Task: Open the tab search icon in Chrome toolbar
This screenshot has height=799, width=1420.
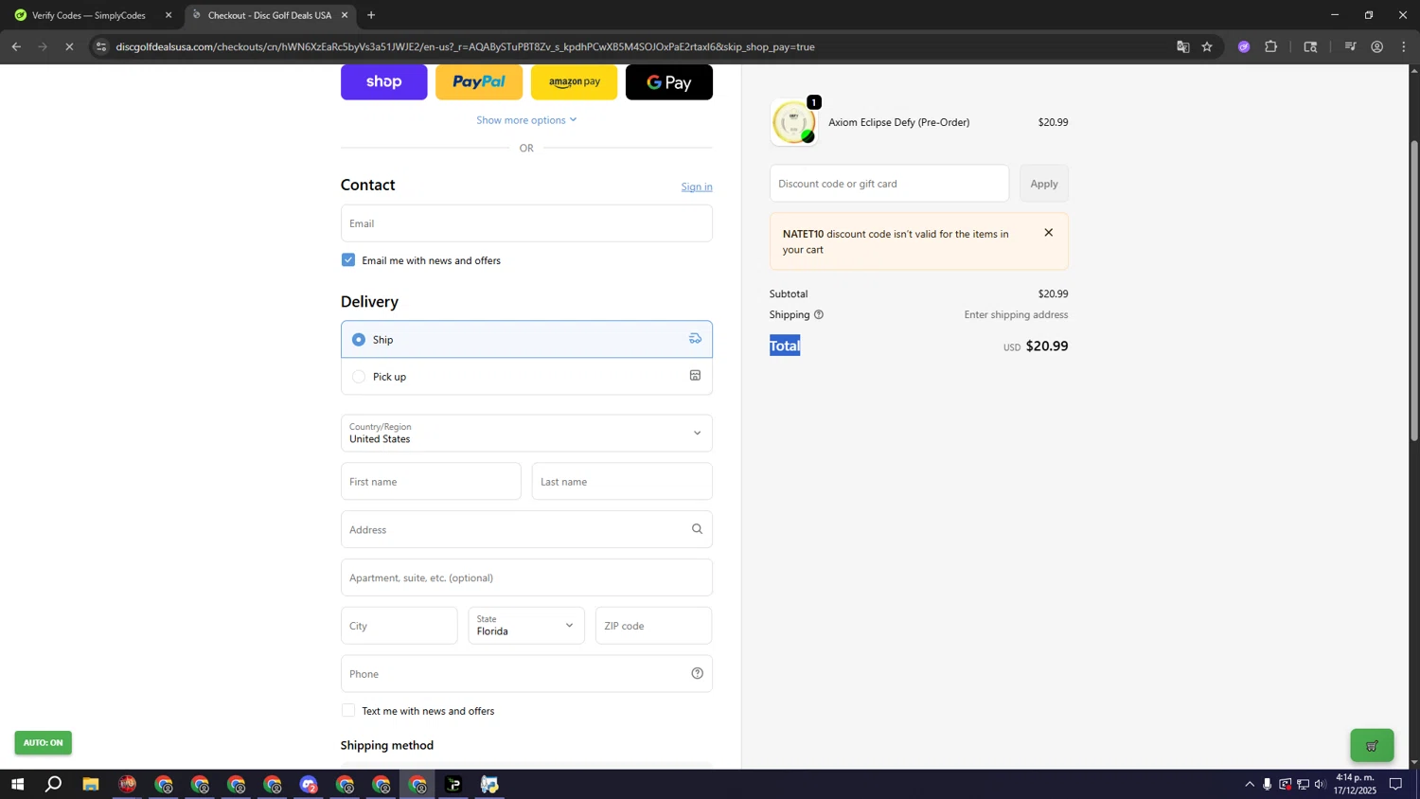Action: coord(1310,46)
